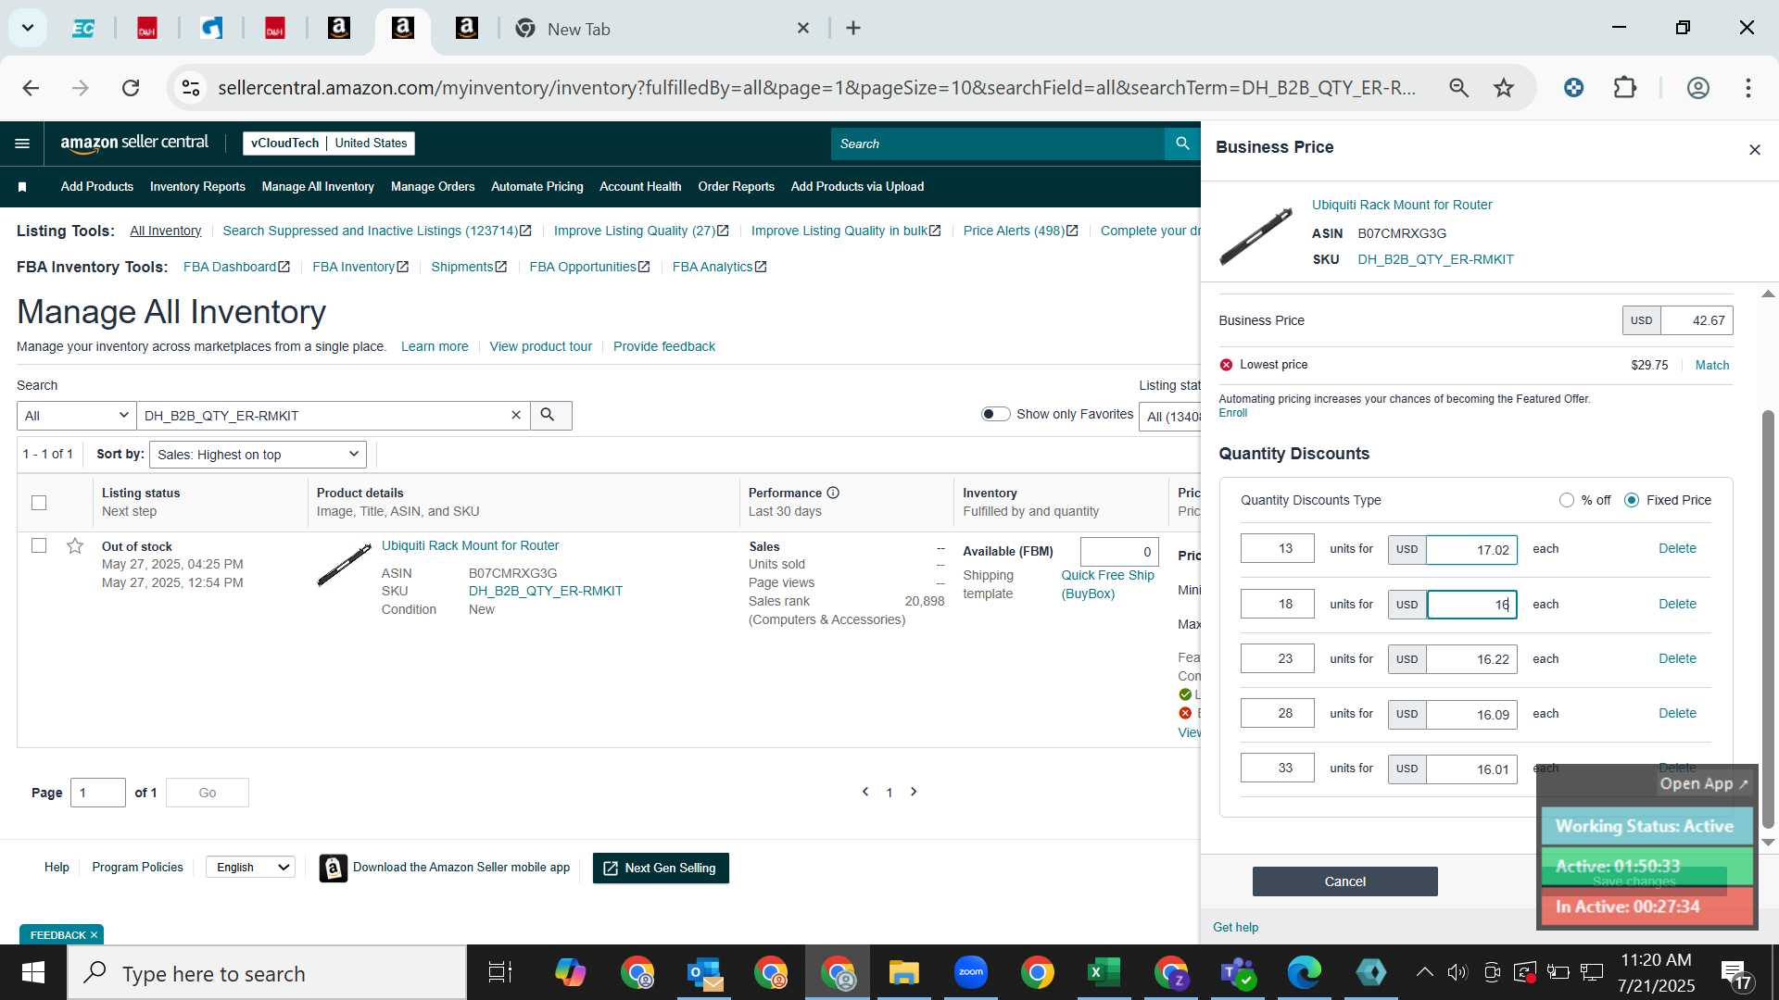This screenshot has height=1000, width=1779.
Task: Click the top search magnifier button
Action: [1182, 144]
